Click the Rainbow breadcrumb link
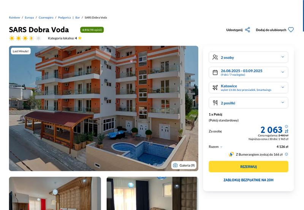Image resolution: width=304 pixels, height=210 pixels. pyautogui.click(x=14, y=17)
